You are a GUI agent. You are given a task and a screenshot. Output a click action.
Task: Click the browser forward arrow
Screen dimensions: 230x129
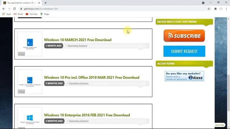click(x=9, y=9)
